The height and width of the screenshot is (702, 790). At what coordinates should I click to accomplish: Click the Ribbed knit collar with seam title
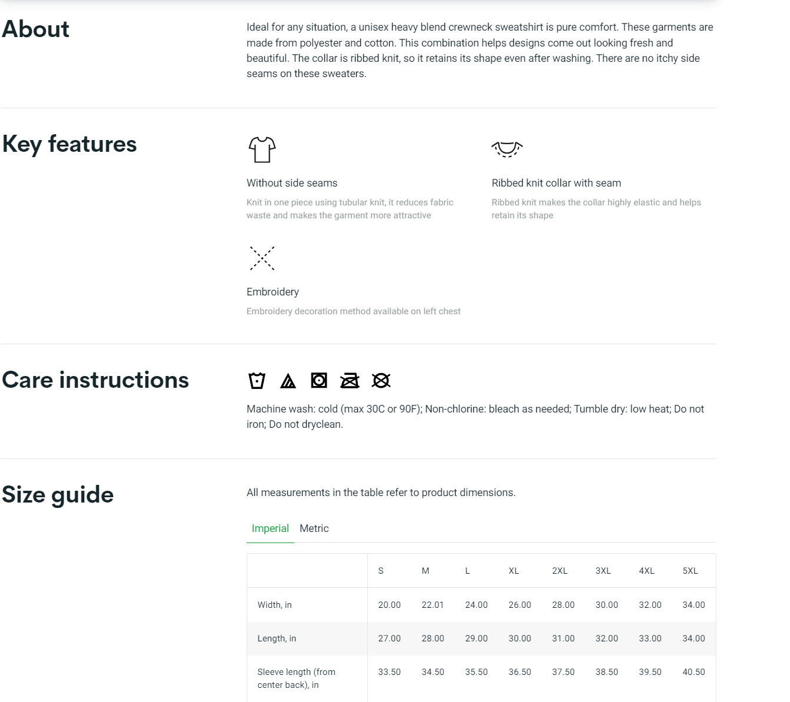556,183
